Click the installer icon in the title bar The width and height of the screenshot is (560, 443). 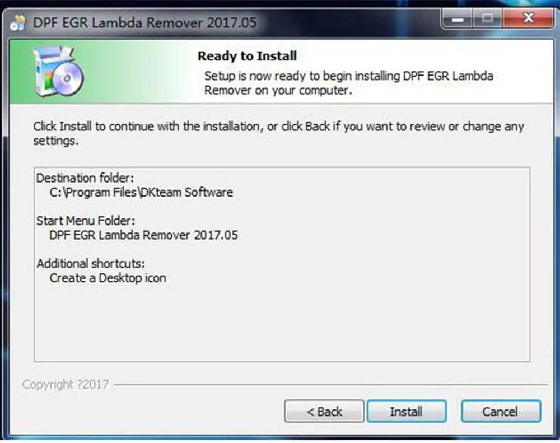[18, 23]
